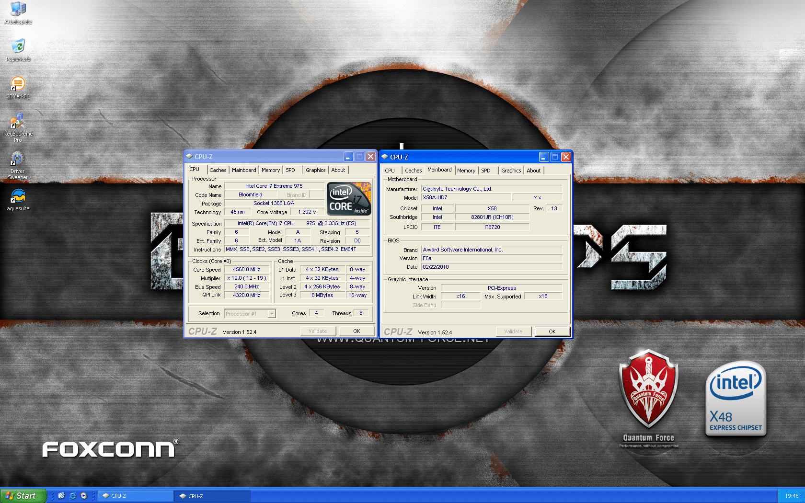Switch to Caches tab in left CPU-Z window
This screenshot has height=503, width=805.
pos(218,170)
